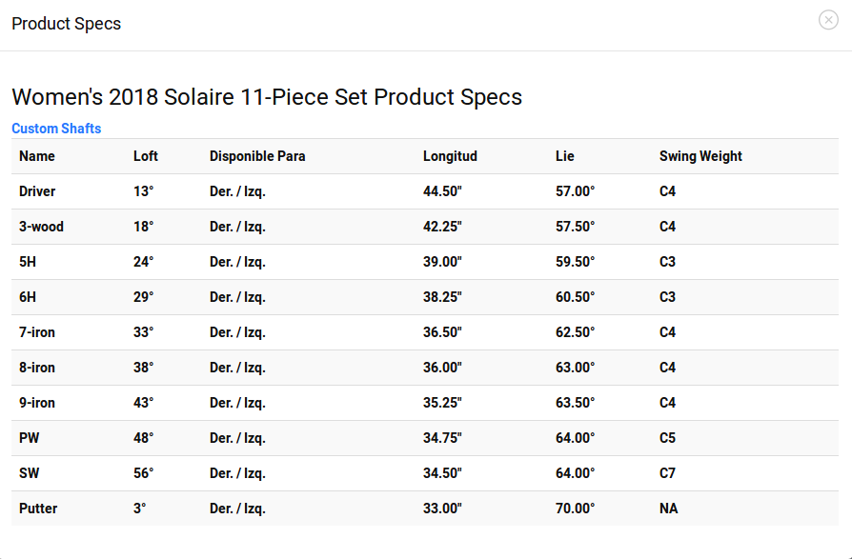The width and height of the screenshot is (852, 559).
Task: Select the 3-wood row name
Action: [41, 227]
